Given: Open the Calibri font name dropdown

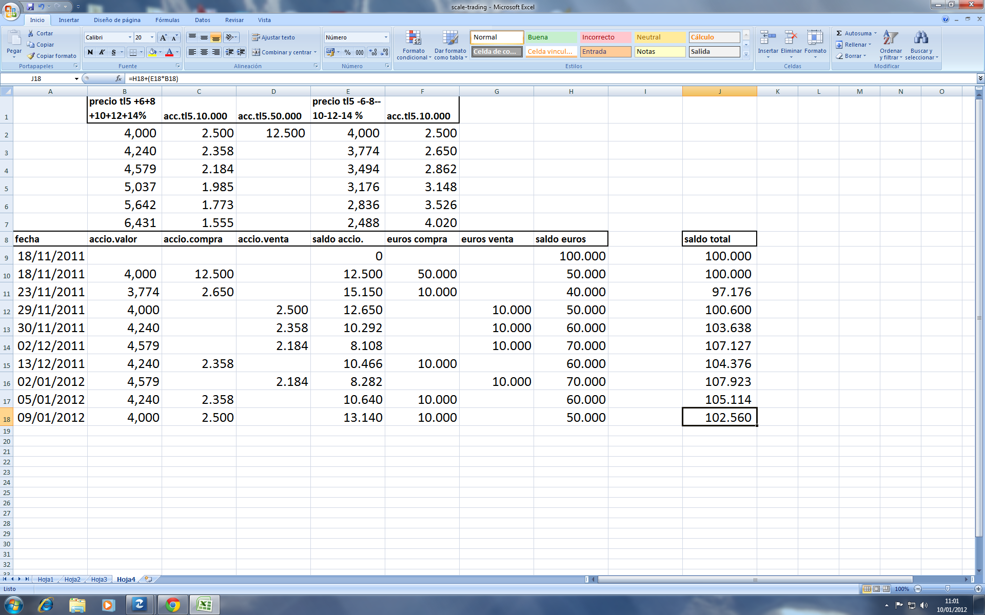Looking at the screenshot, I should coord(129,37).
